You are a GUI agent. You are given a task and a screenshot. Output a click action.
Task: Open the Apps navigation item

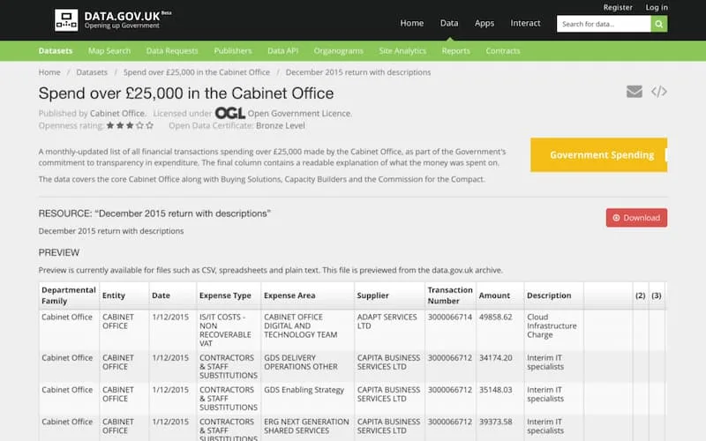pyautogui.click(x=484, y=23)
